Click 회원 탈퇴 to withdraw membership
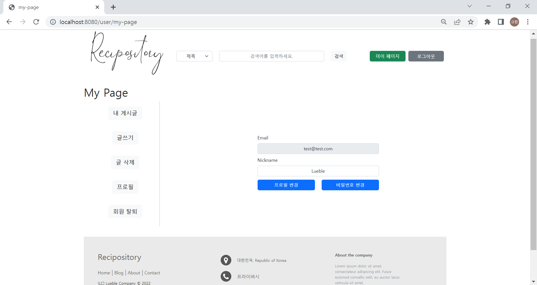 (125, 211)
